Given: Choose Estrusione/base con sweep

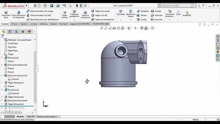Looking at the screenshot, I should pos(40,11).
